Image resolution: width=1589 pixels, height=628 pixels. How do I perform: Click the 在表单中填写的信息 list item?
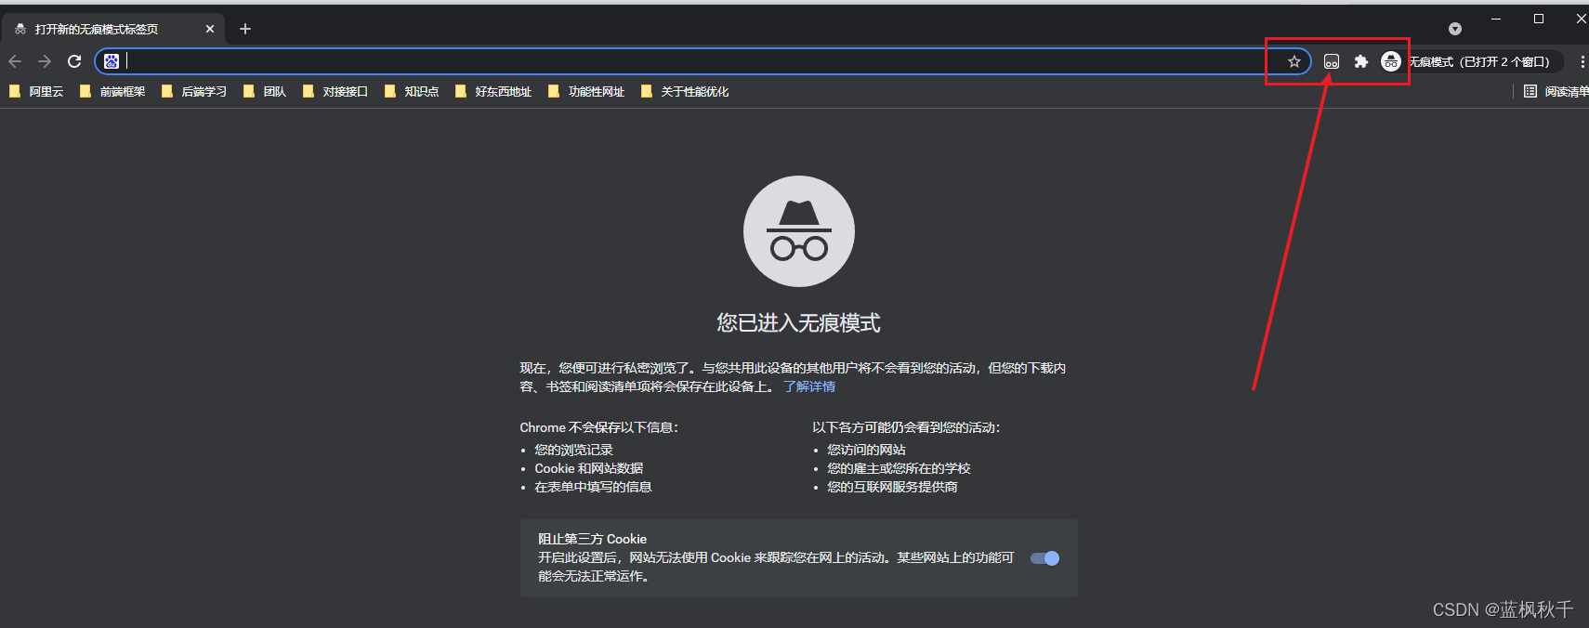pyautogui.click(x=593, y=487)
